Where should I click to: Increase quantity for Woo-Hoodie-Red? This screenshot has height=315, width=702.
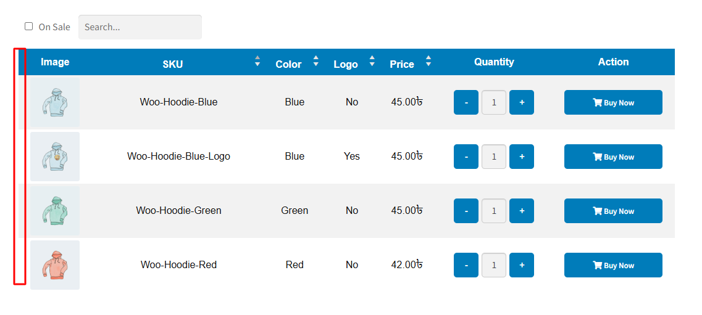[x=522, y=265]
